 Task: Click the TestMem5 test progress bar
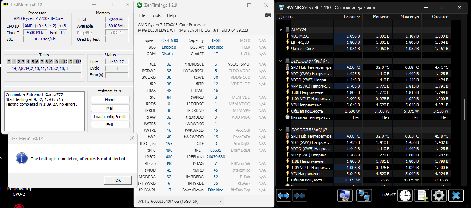click(x=44, y=75)
